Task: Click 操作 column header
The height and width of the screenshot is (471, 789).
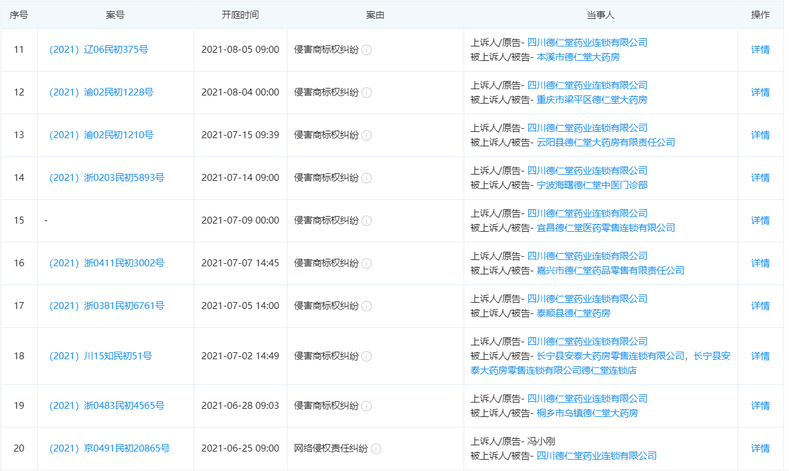Action: pyautogui.click(x=761, y=15)
